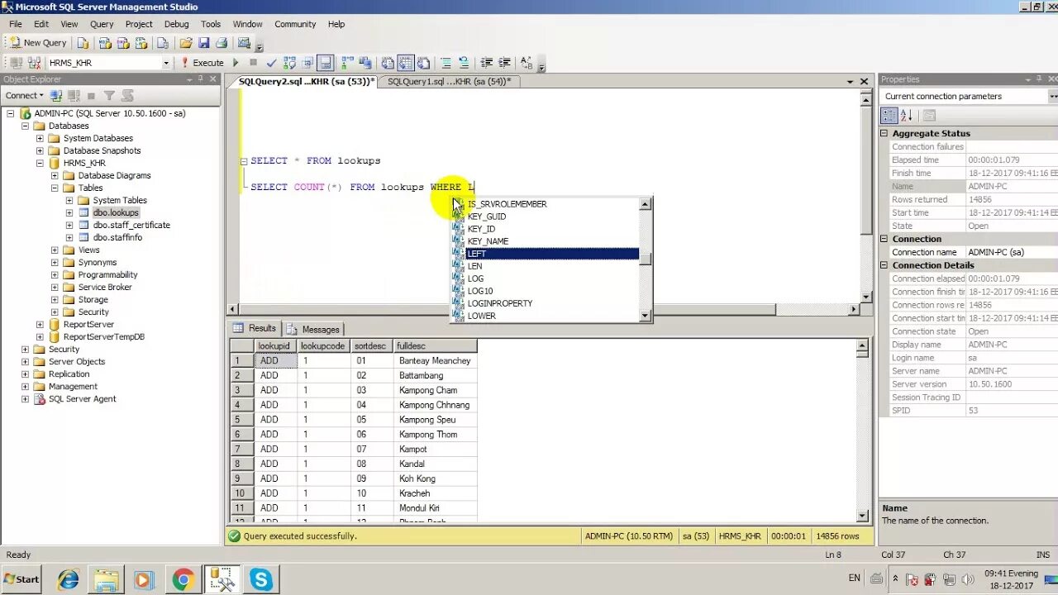Switch output to Results to File
Screen dimensions: 1058x595
424,63
